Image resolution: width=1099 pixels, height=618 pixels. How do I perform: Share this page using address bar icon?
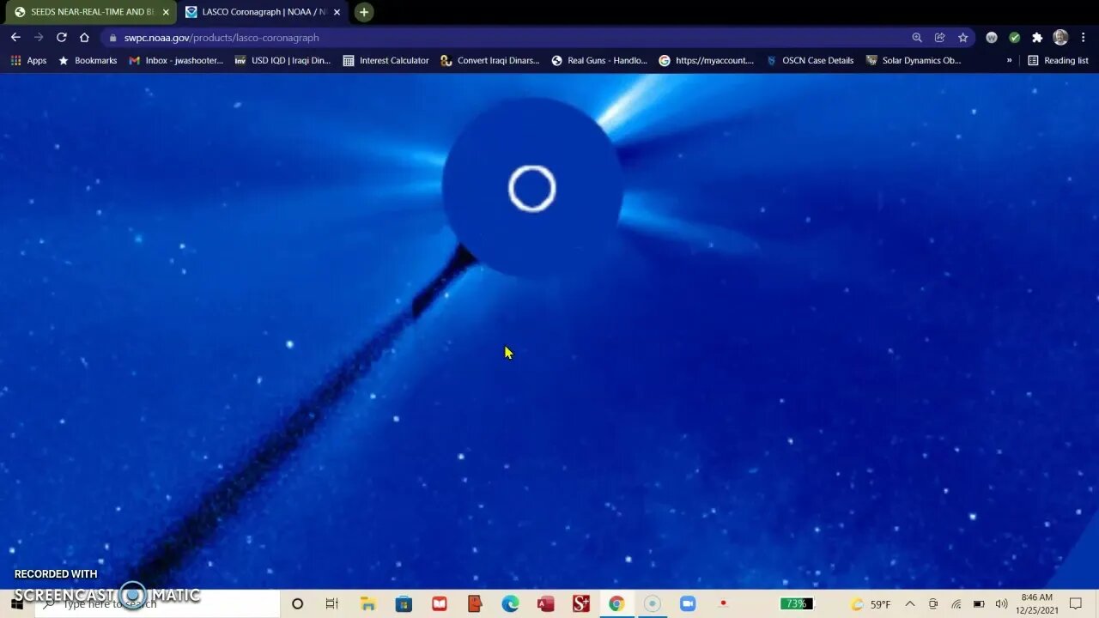pyautogui.click(x=940, y=38)
